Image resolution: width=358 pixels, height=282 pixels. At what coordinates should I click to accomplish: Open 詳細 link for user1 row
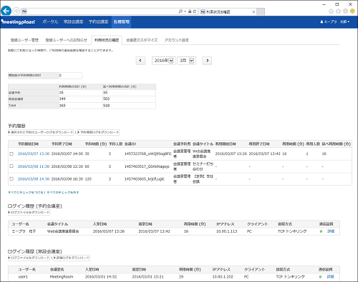[331, 277]
